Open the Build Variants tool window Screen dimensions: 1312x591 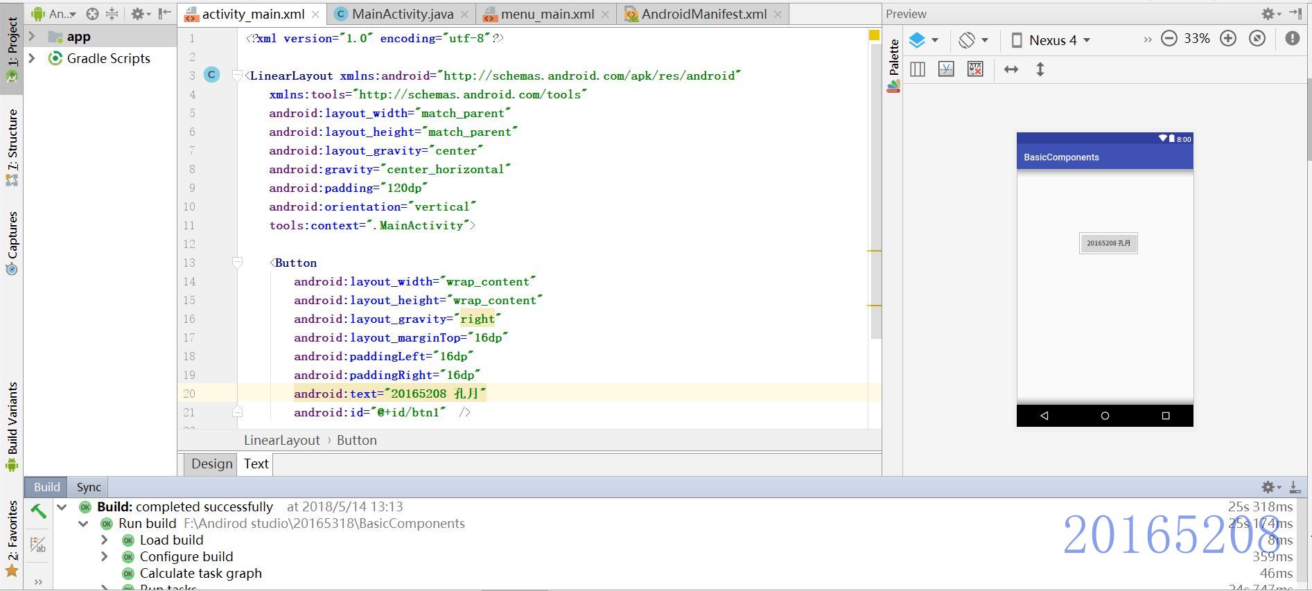pyautogui.click(x=12, y=426)
